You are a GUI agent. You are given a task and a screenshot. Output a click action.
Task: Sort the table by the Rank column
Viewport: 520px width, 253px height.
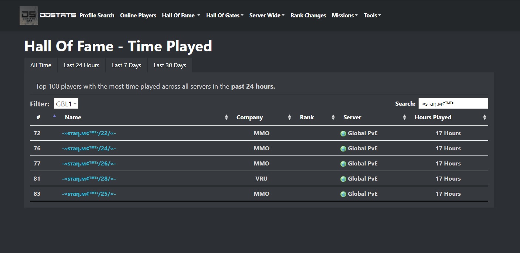318,117
